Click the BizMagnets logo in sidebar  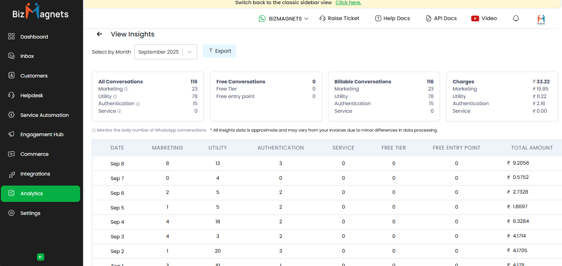click(40, 13)
